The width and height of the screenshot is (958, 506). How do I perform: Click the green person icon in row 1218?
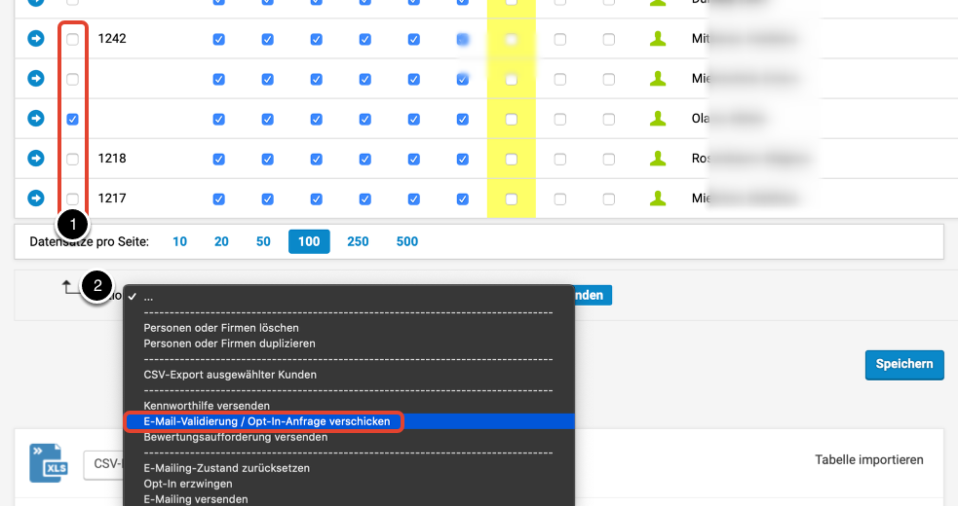(x=659, y=159)
